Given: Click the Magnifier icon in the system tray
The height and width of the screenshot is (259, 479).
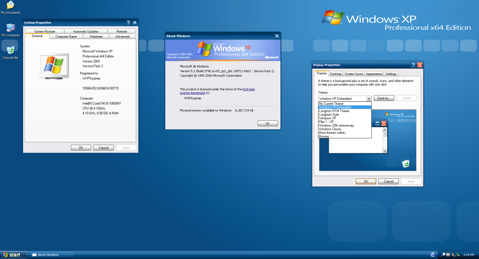Looking at the screenshot, I should (x=444, y=255).
